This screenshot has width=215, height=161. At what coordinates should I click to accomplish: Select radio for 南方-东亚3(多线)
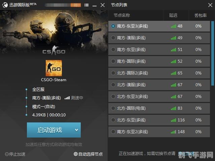point(113,26)
